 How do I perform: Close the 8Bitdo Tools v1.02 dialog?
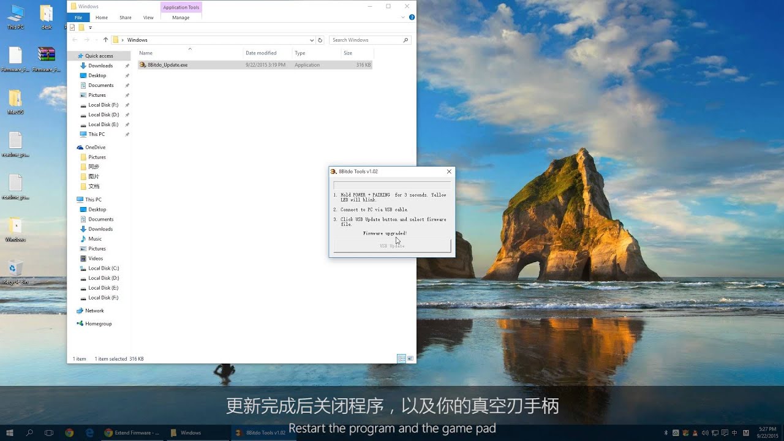(449, 171)
